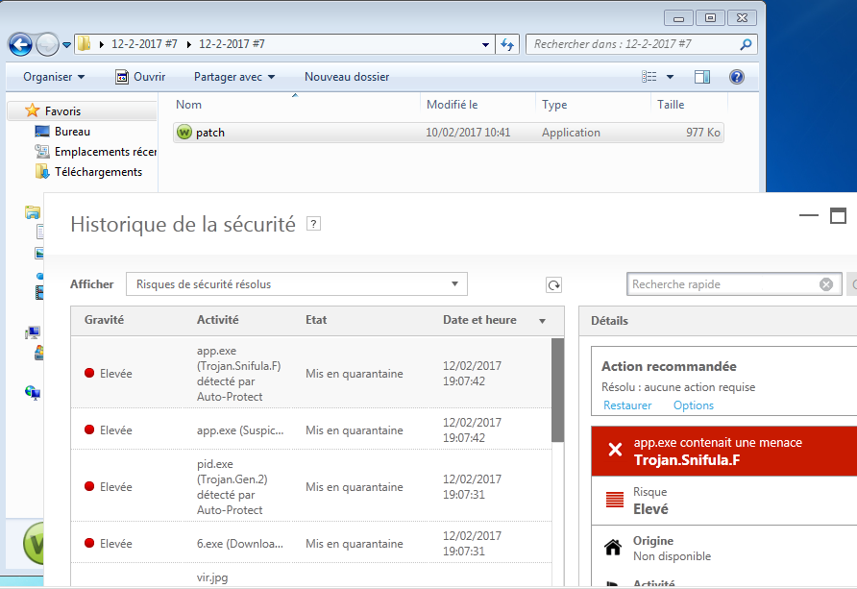Select the app.exe (Suspic... entry
Image resolution: width=857 pixels, height=589 pixels.
tap(311, 429)
